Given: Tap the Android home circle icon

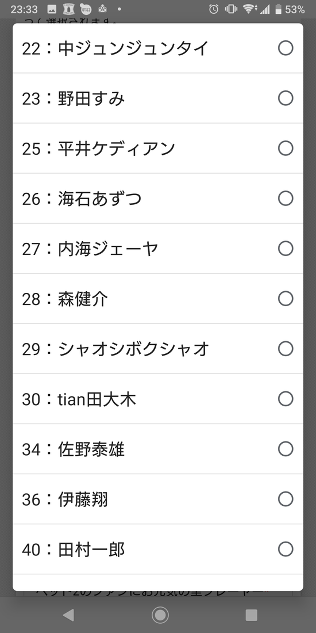Looking at the screenshot, I should pyautogui.click(x=160, y=615).
